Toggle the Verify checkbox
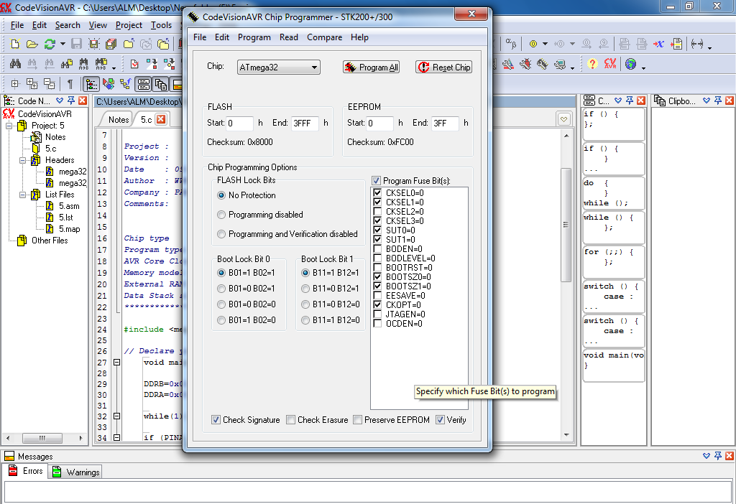The width and height of the screenshot is (736, 504). 440,419
